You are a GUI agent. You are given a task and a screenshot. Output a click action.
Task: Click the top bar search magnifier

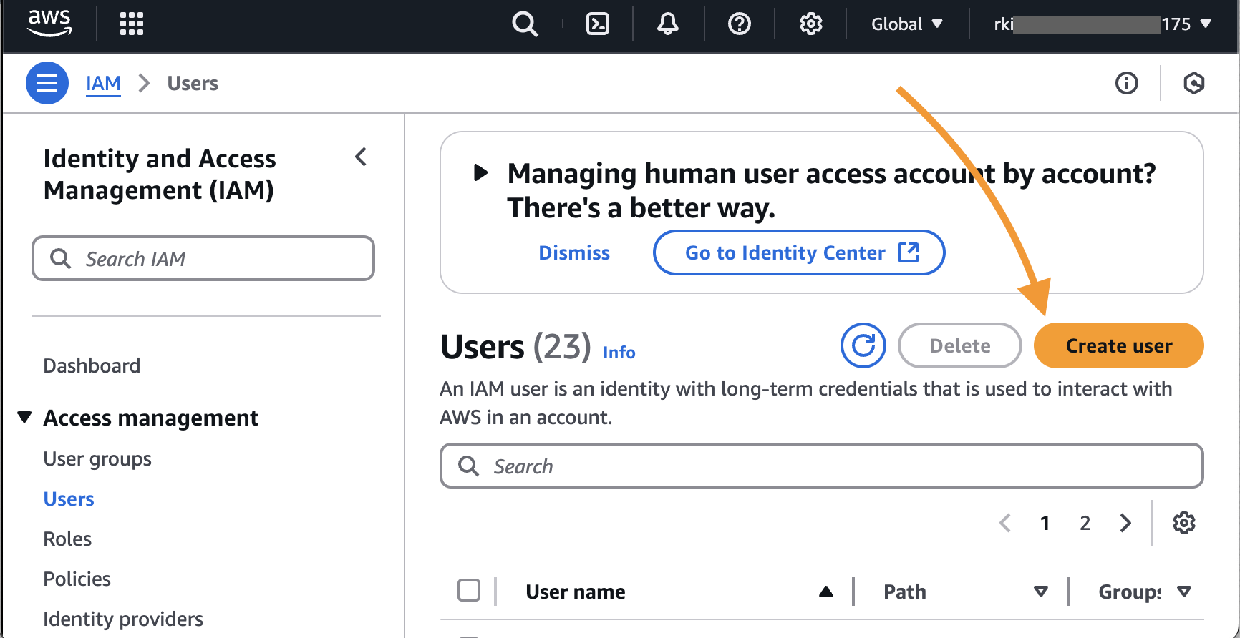525,24
